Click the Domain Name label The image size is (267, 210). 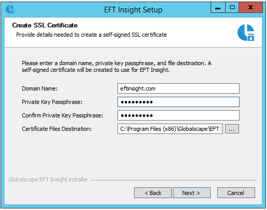[x=40, y=88]
